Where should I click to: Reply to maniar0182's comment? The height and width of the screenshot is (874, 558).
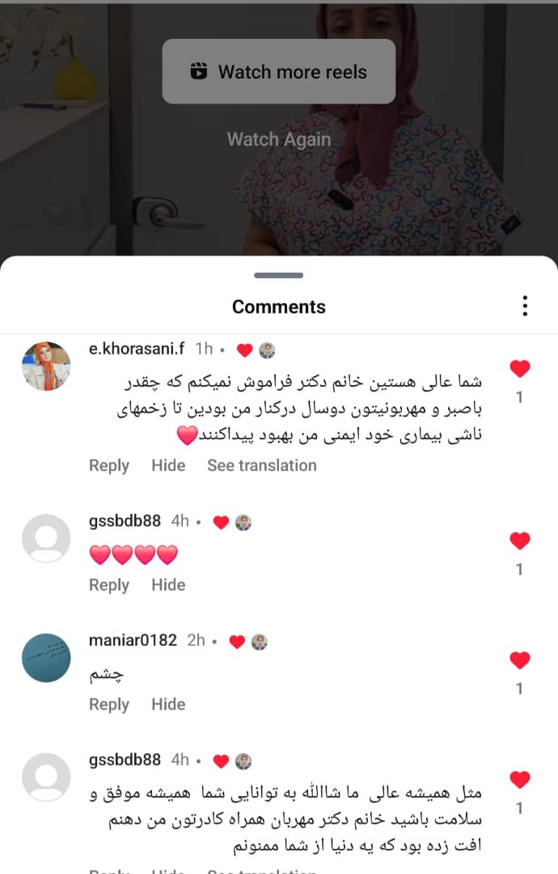click(x=109, y=705)
